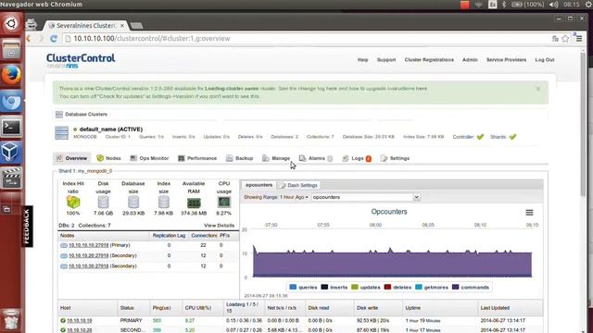Open the Chromium hamburger menu

click(x=579, y=39)
